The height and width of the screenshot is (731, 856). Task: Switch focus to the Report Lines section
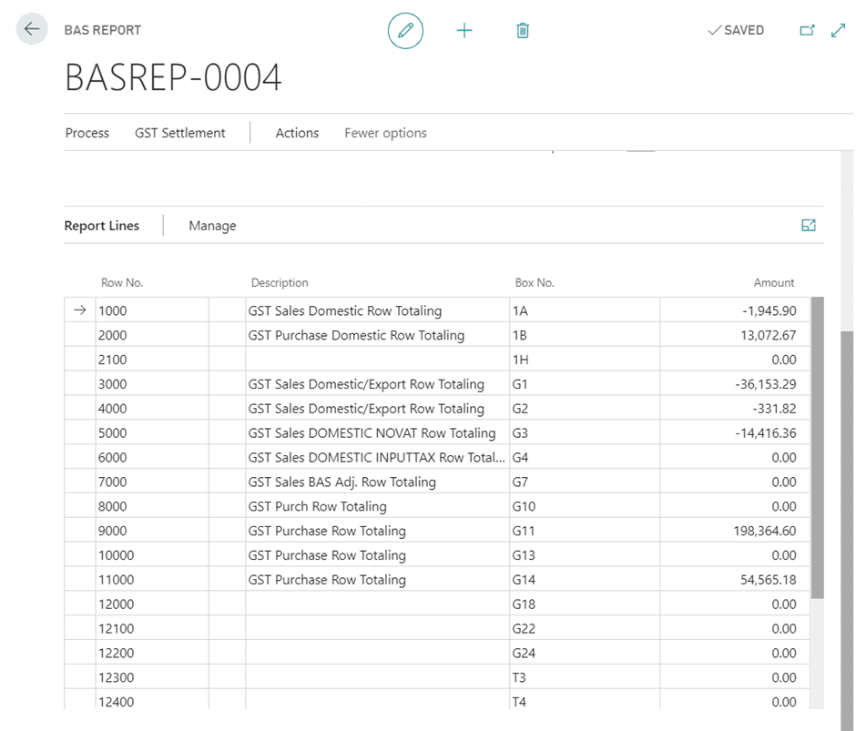point(101,225)
